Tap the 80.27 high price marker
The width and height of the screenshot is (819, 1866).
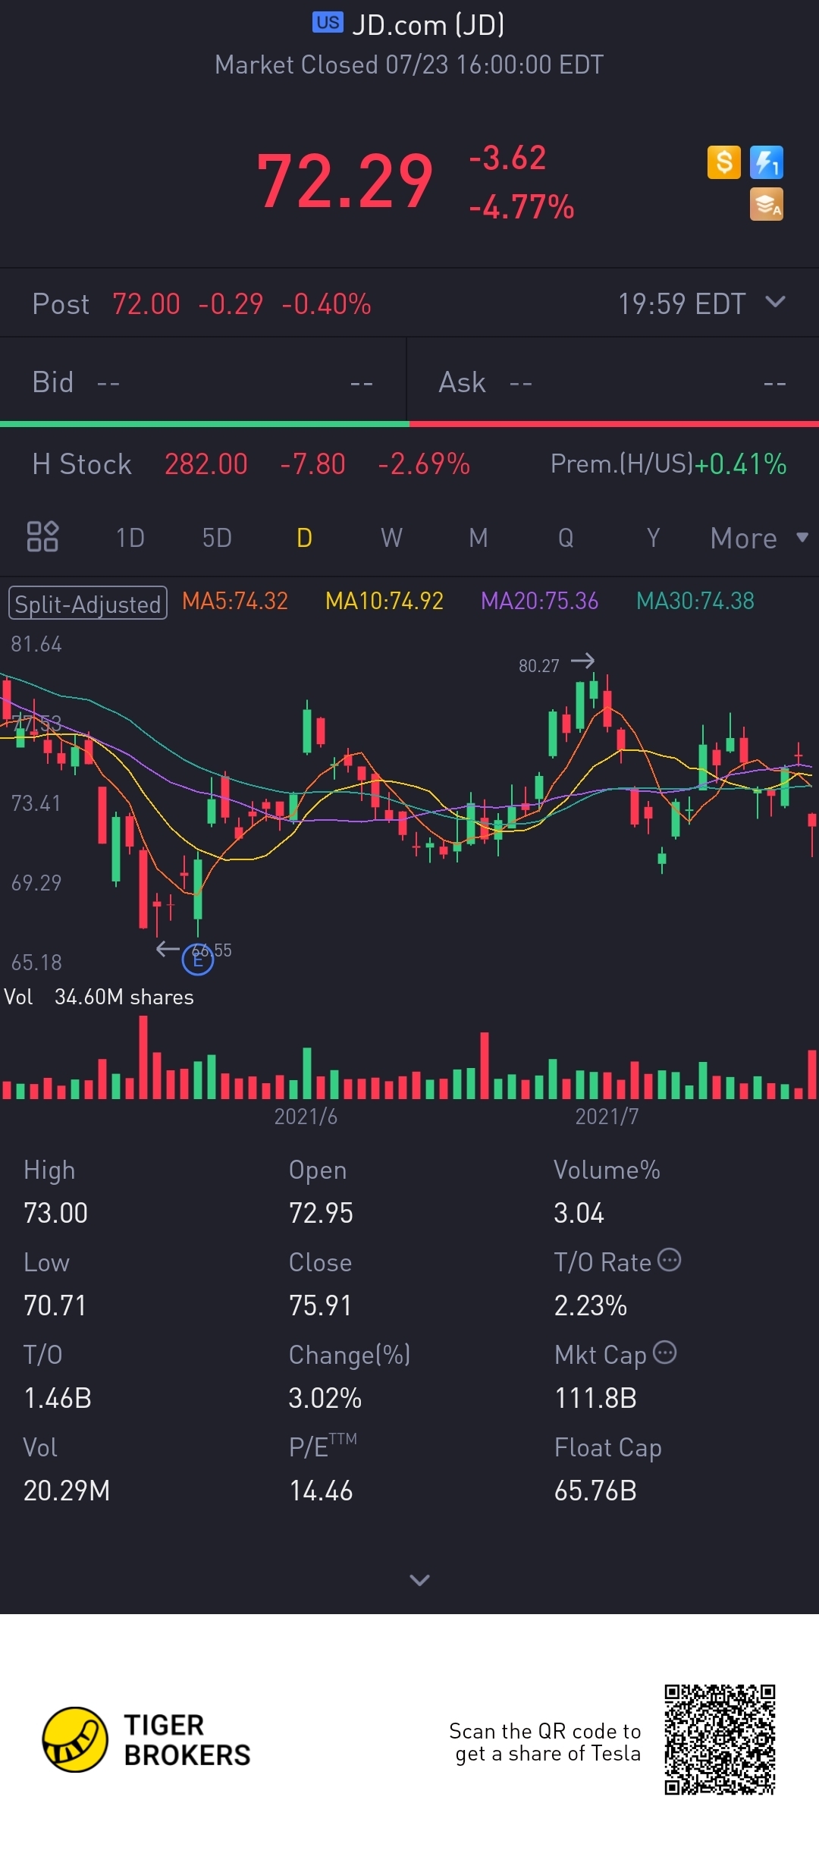[539, 665]
